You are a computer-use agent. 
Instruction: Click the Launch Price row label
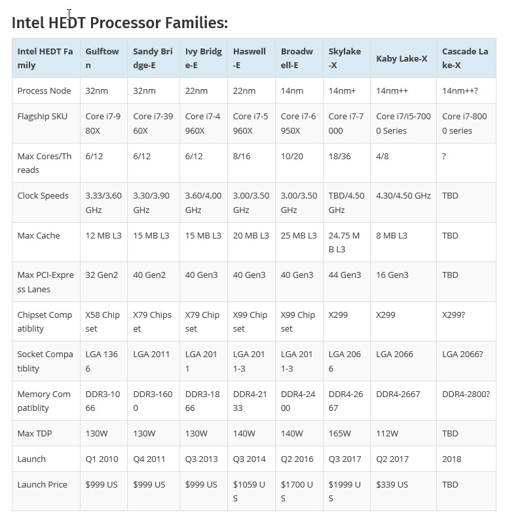(x=43, y=484)
